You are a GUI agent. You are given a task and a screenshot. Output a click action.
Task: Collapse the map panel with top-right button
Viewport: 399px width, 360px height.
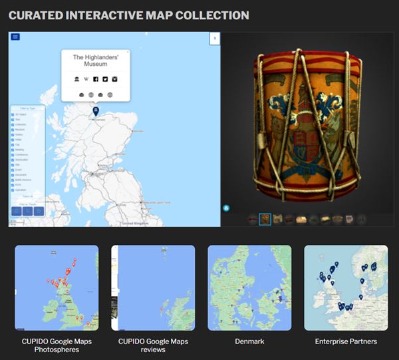point(214,39)
